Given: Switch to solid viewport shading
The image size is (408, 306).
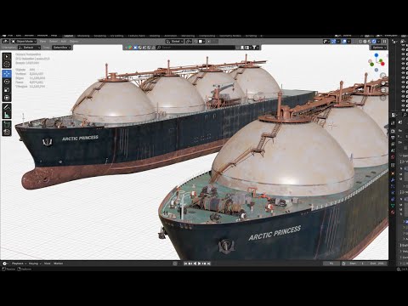Looking at the screenshot, I should click(365, 42).
